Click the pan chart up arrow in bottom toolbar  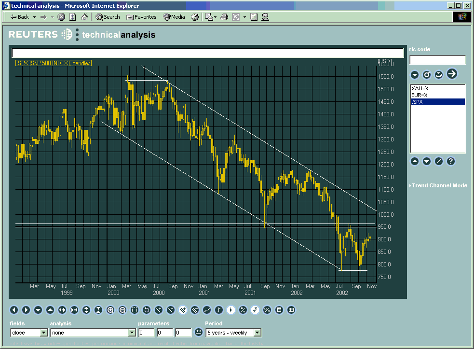point(50,310)
